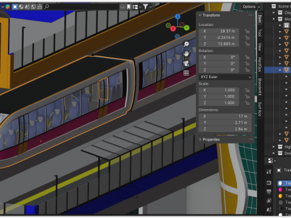Toggle the camera view icon
This screenshot has height=218, width=291.
[186, 64]
